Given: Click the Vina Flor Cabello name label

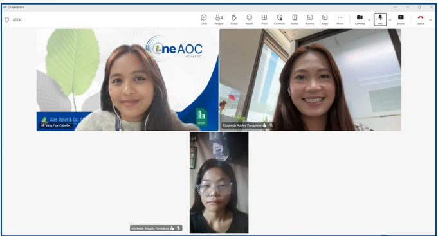Looking at the screenshot, I should click(x=58, y=125).
